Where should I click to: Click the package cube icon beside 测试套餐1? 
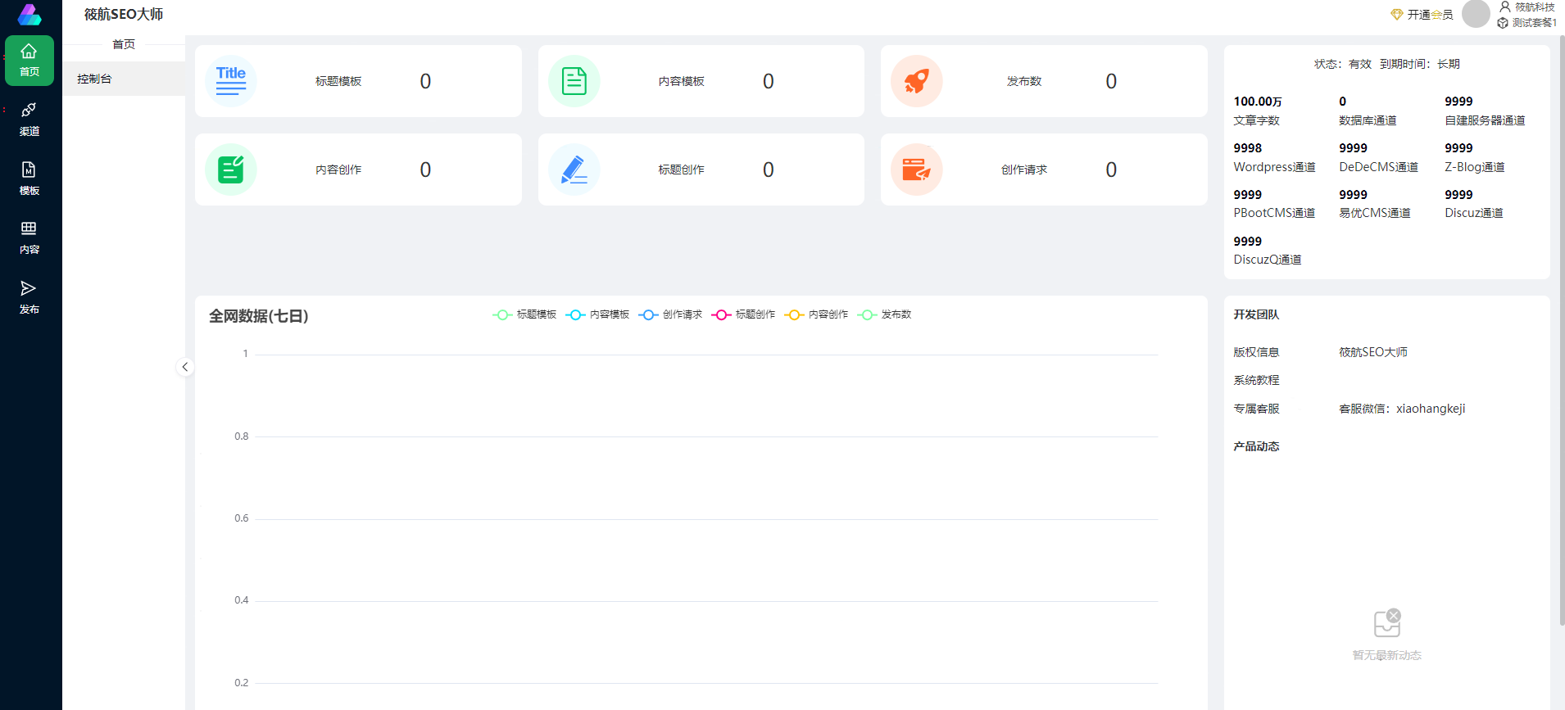[1503, 23]
